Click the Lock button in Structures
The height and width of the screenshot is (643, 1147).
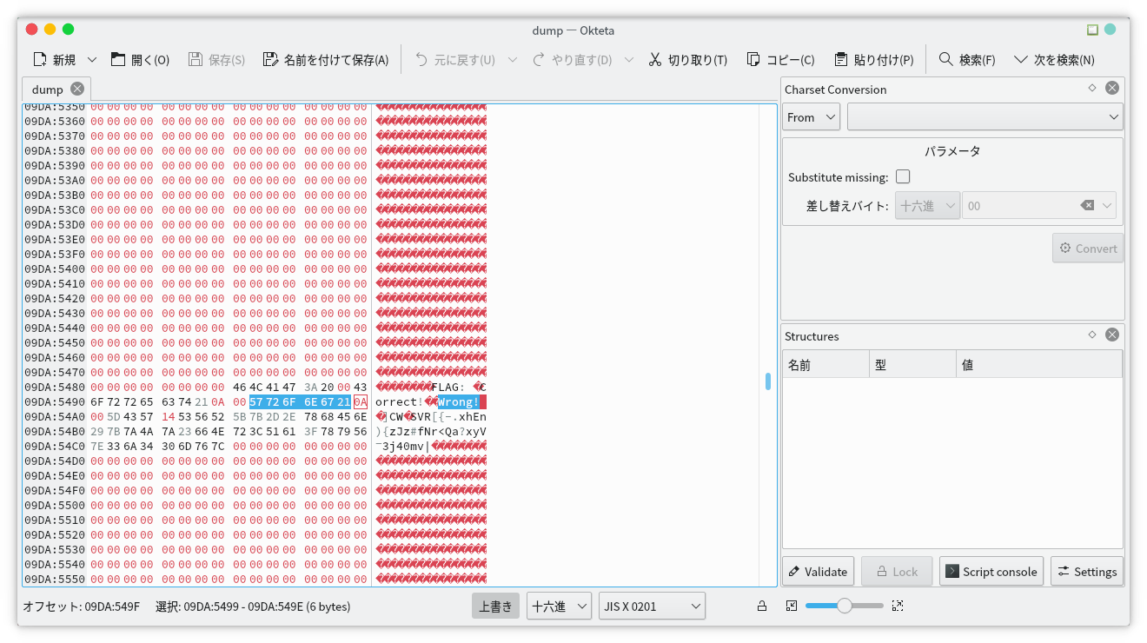tap(897, 571)
